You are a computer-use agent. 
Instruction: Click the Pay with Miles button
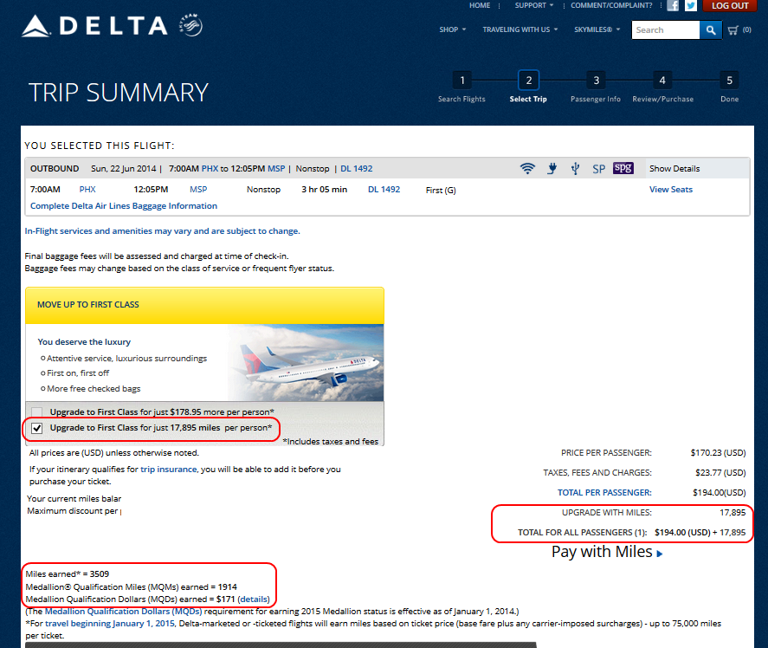coord(606,552)
